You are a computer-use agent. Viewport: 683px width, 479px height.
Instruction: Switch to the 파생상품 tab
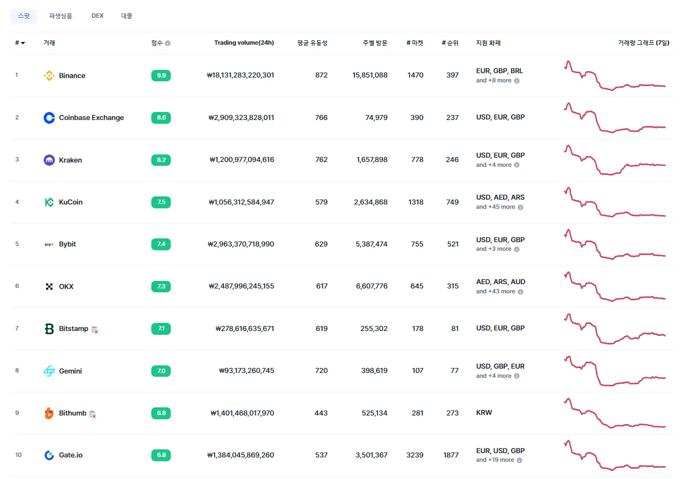pos(60,16)
